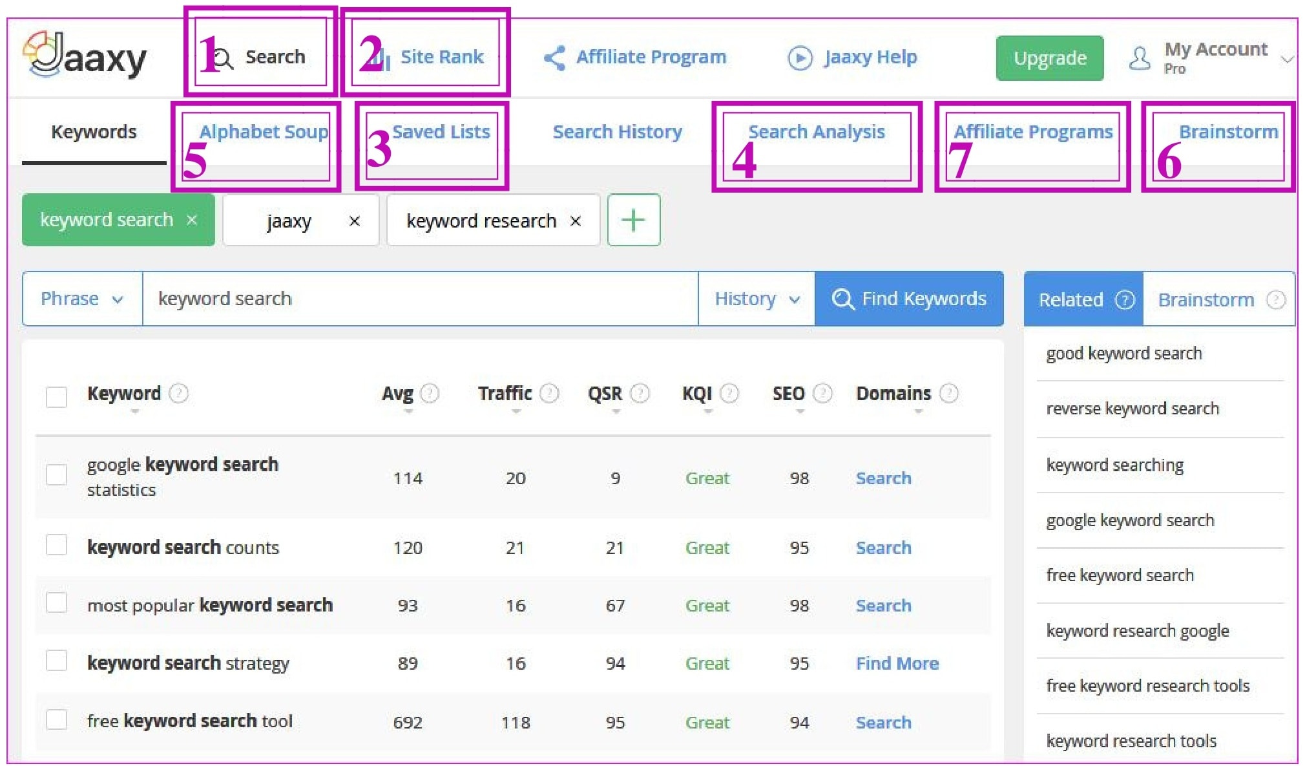Select the jaaxy search tab
The height and width of the screenshot is (766, 1305).
tap(301, 220)
